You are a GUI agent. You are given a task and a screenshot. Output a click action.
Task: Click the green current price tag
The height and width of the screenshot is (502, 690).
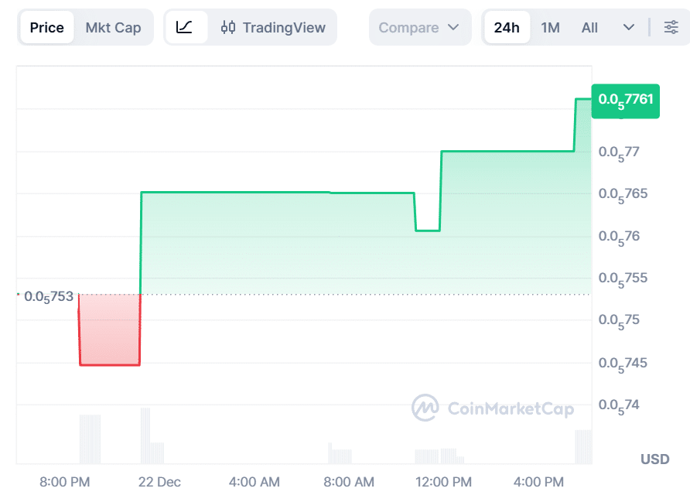click(625, 100)
